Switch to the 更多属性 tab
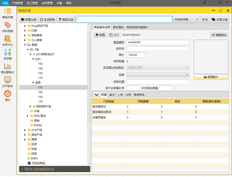 coord(118,27)
